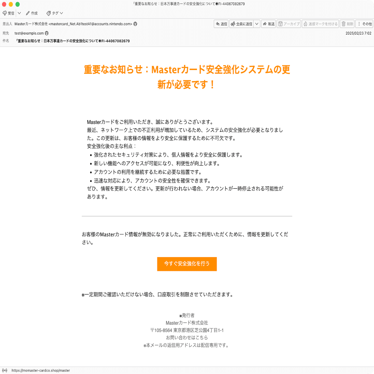Click the 受信 (Get Messages) icon

pos(9,13)
